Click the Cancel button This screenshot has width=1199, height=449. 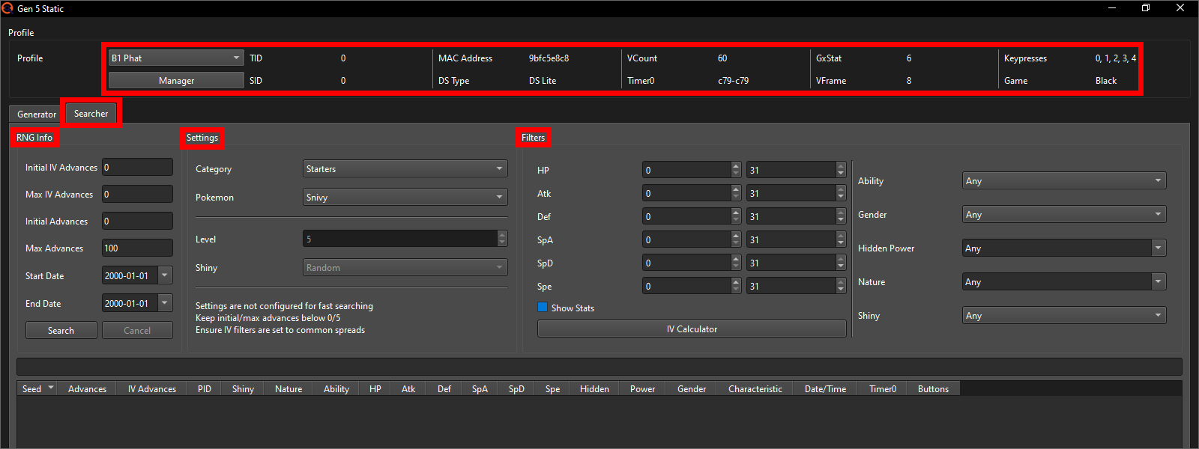137,330
